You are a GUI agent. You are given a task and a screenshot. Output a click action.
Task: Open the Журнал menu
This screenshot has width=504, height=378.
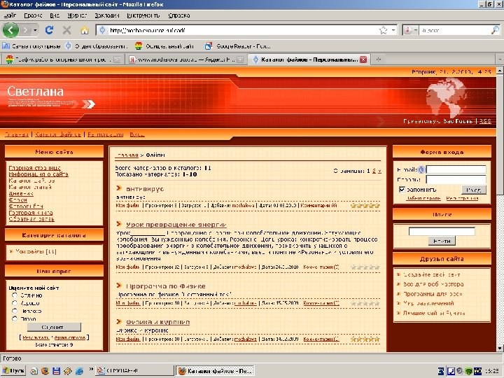[x=77, y=15]
